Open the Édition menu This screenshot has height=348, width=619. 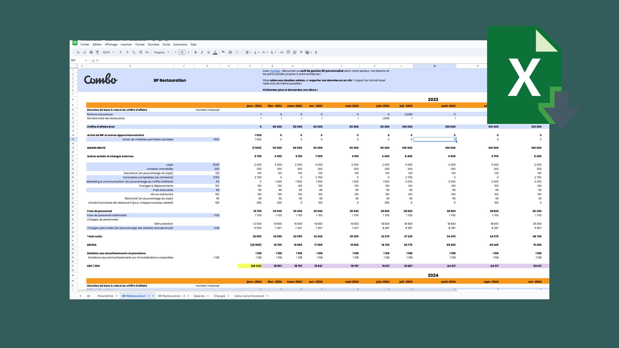pyautogui.click(x=97, y=44)
